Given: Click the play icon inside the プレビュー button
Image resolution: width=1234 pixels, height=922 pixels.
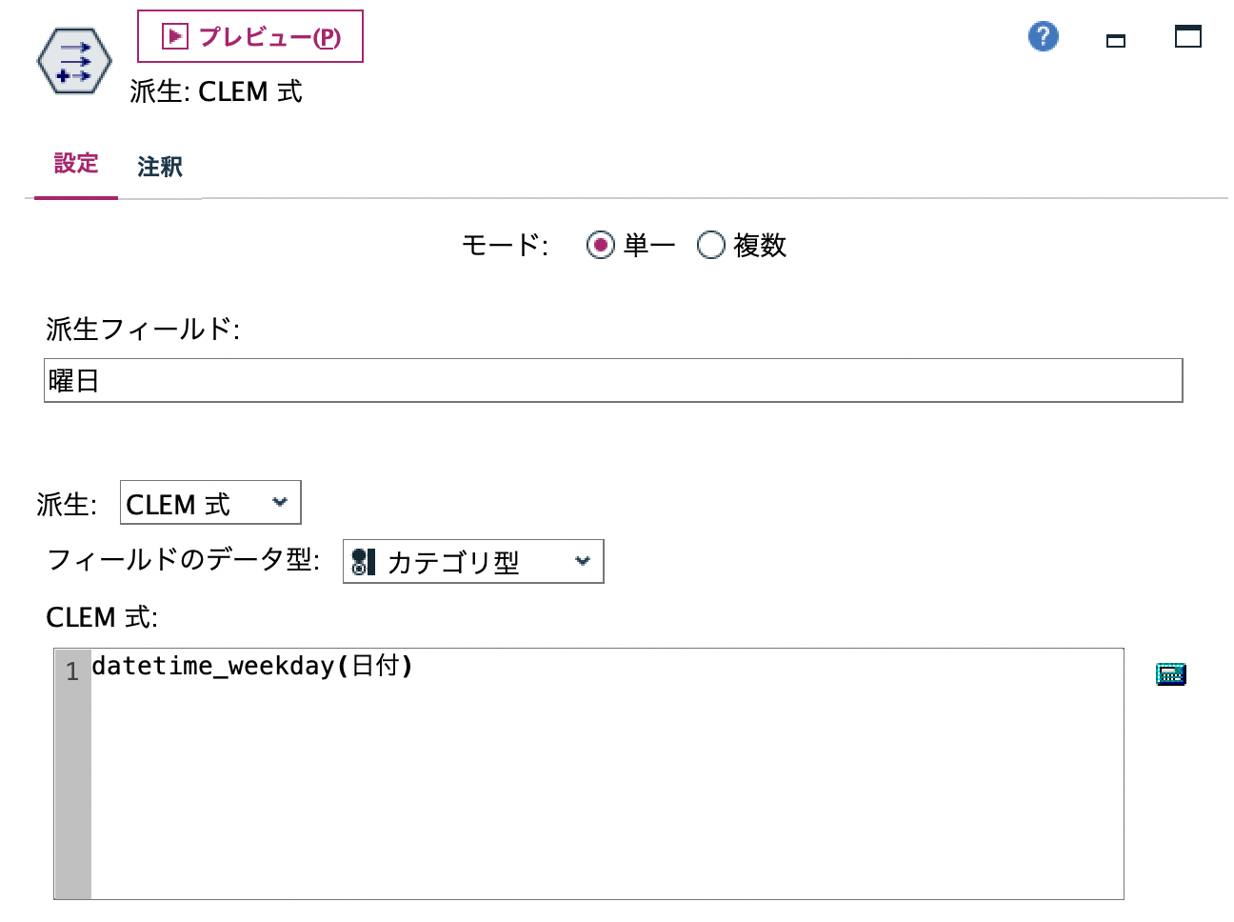Looking at the screenshot, I should coord(173,35).
